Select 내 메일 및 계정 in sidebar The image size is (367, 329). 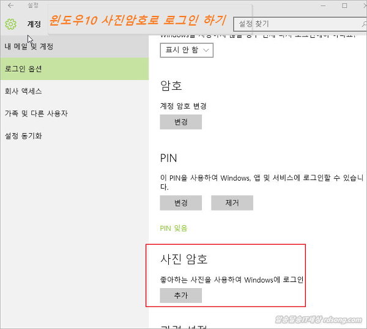[x=74, y=46]
